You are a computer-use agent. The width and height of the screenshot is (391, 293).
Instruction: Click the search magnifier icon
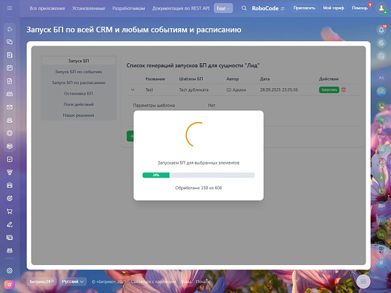(x=244, y=8)
